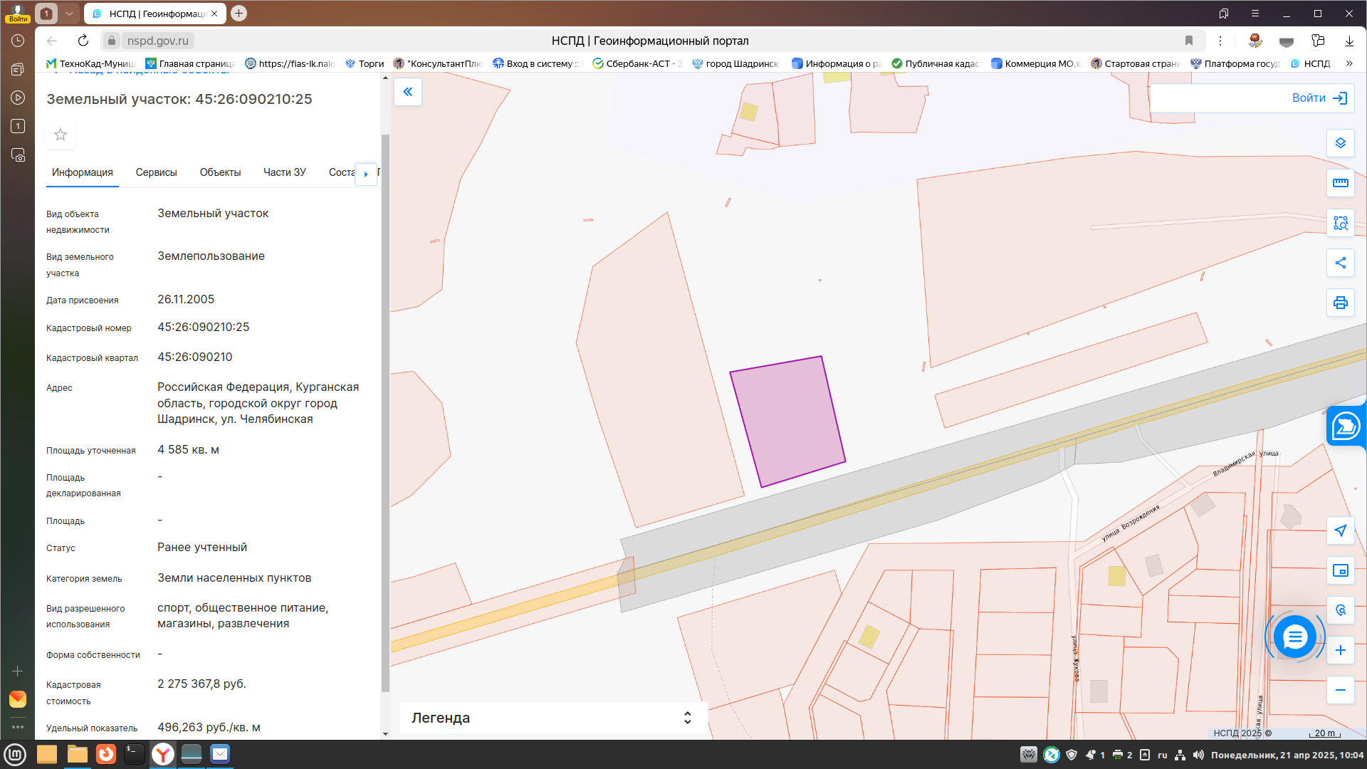Open the chat support bubble
This screenshot has height=769, width=1367.
click(1294, 636)
